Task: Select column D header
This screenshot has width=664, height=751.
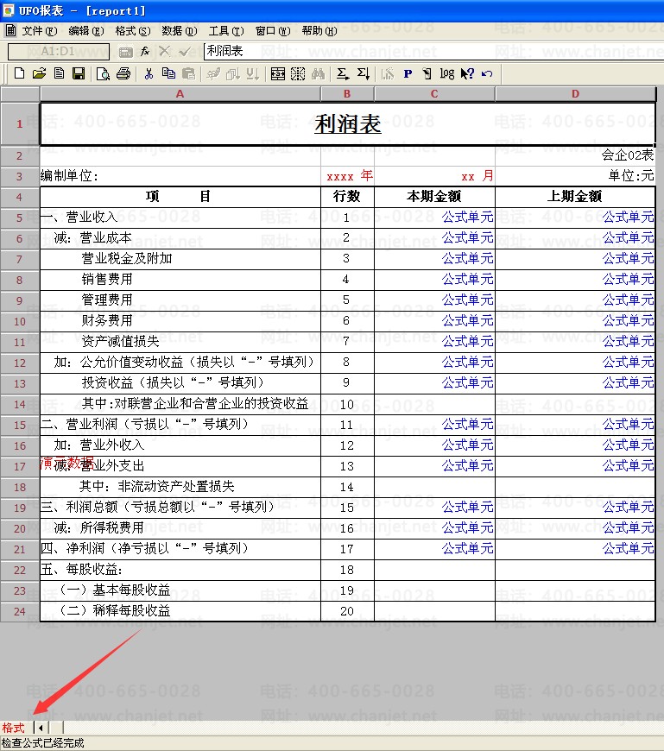Action: 575,94
